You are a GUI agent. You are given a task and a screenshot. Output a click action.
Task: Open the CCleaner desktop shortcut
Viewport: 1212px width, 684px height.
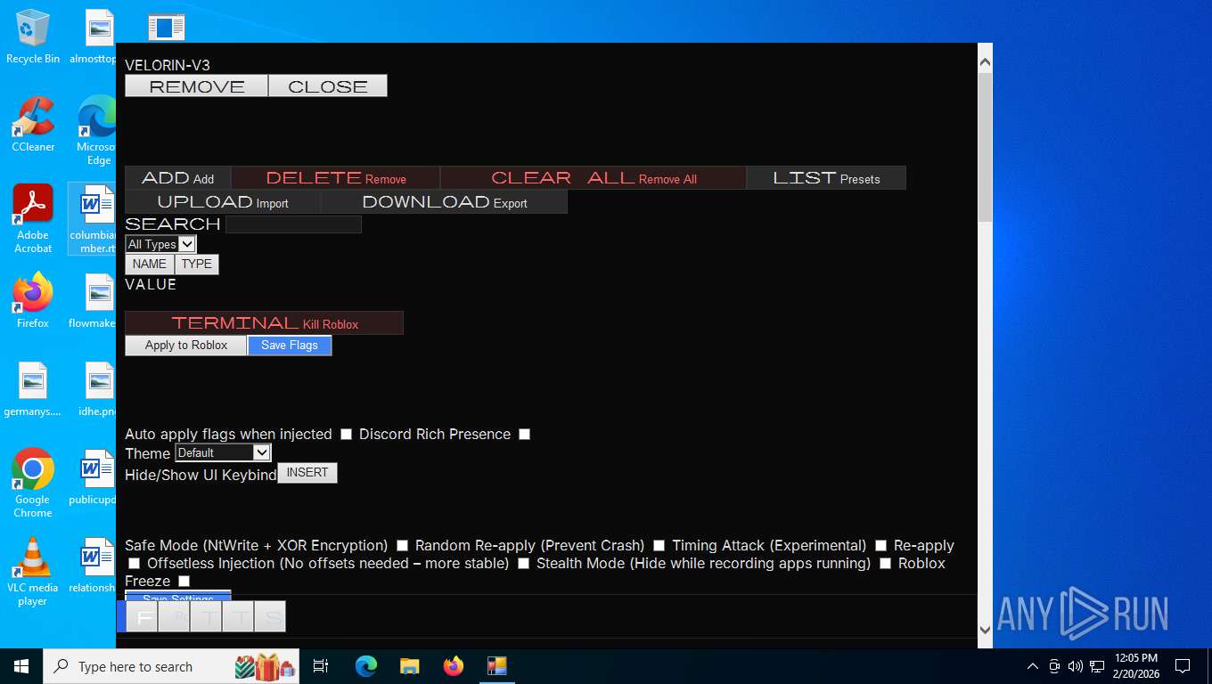33,125
